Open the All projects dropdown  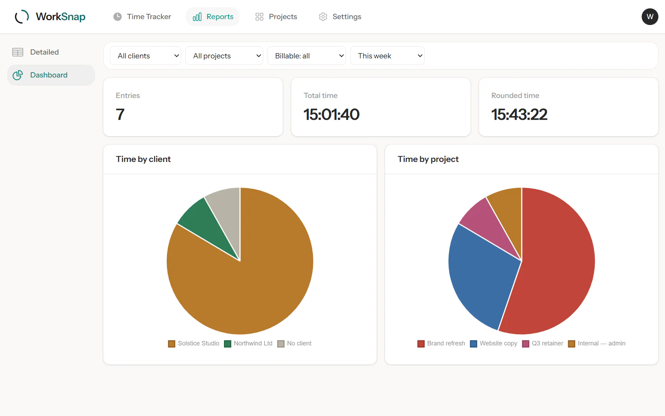coord(224,56)
